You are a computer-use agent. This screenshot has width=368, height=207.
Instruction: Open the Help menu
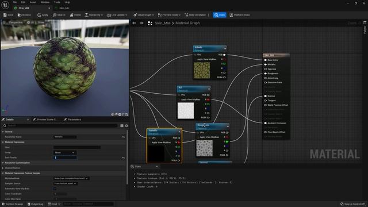67,2
